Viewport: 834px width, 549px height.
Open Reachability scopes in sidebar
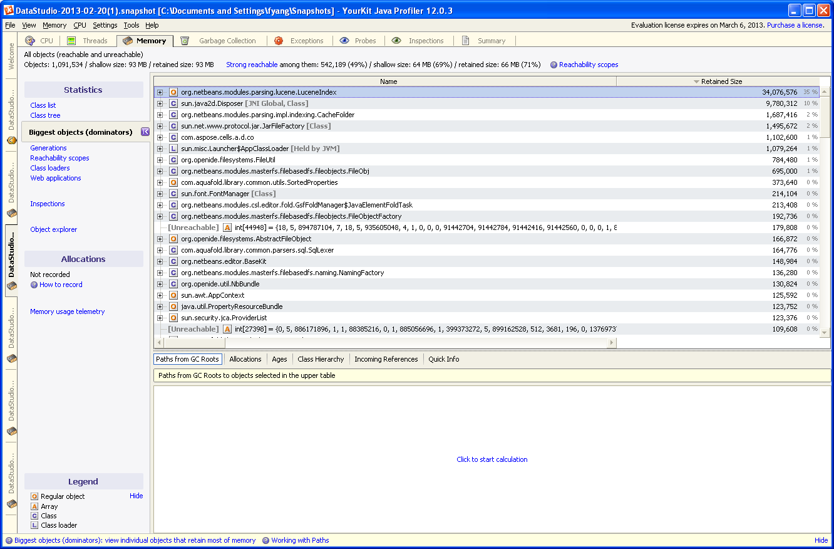click(x=59, y=158)
